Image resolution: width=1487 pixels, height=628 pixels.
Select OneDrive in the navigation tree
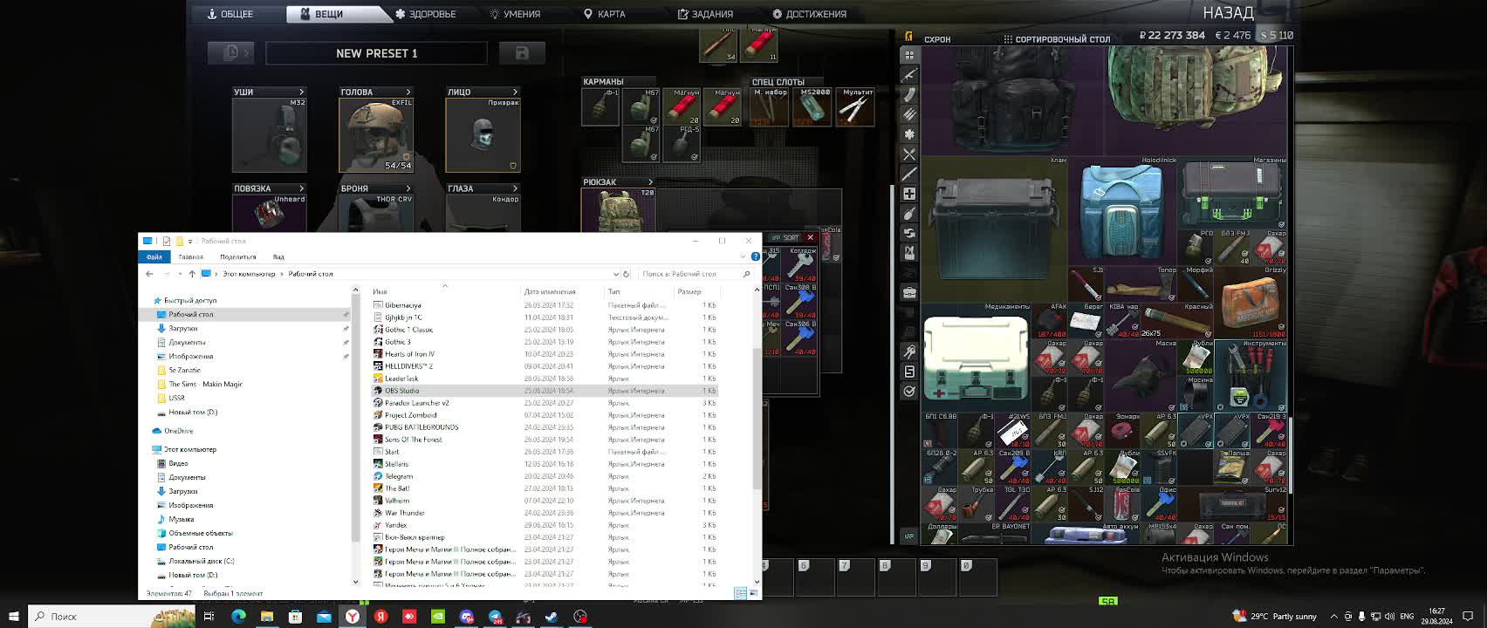[173, 431]
